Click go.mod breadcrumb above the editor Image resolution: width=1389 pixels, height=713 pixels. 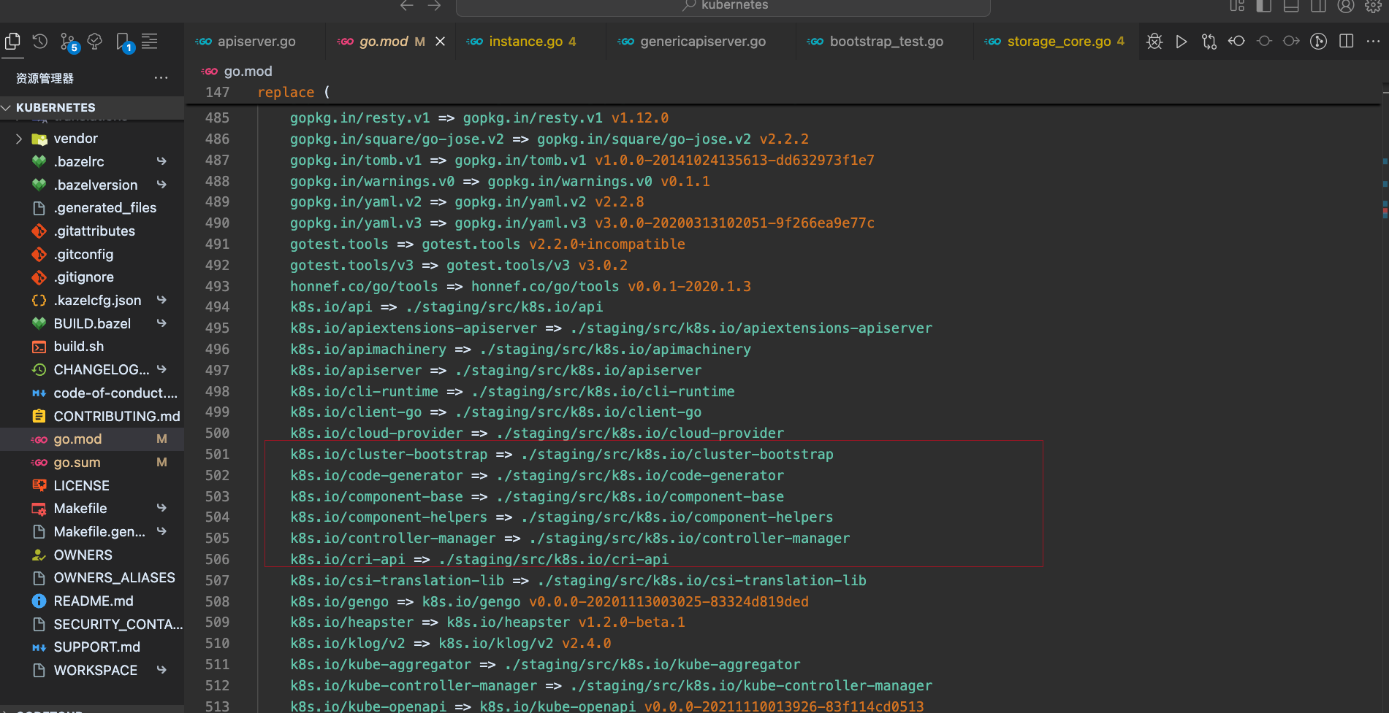(248, 72)
